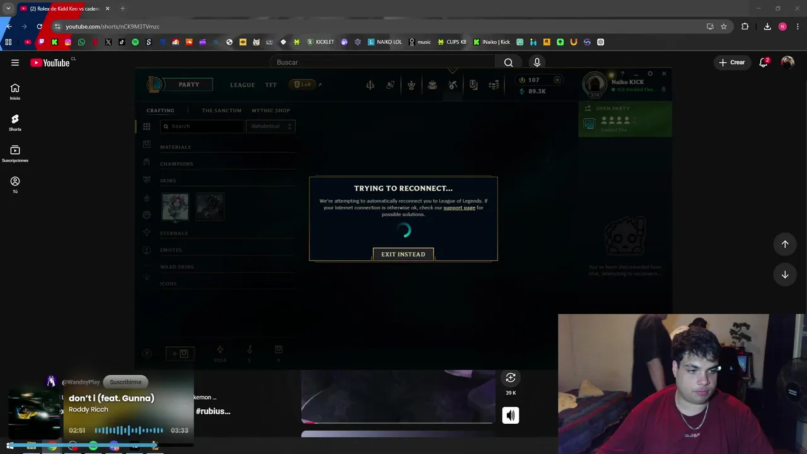This screenshot has width=807, height=454.
Task: Click the Crear button
Action: 731,62
